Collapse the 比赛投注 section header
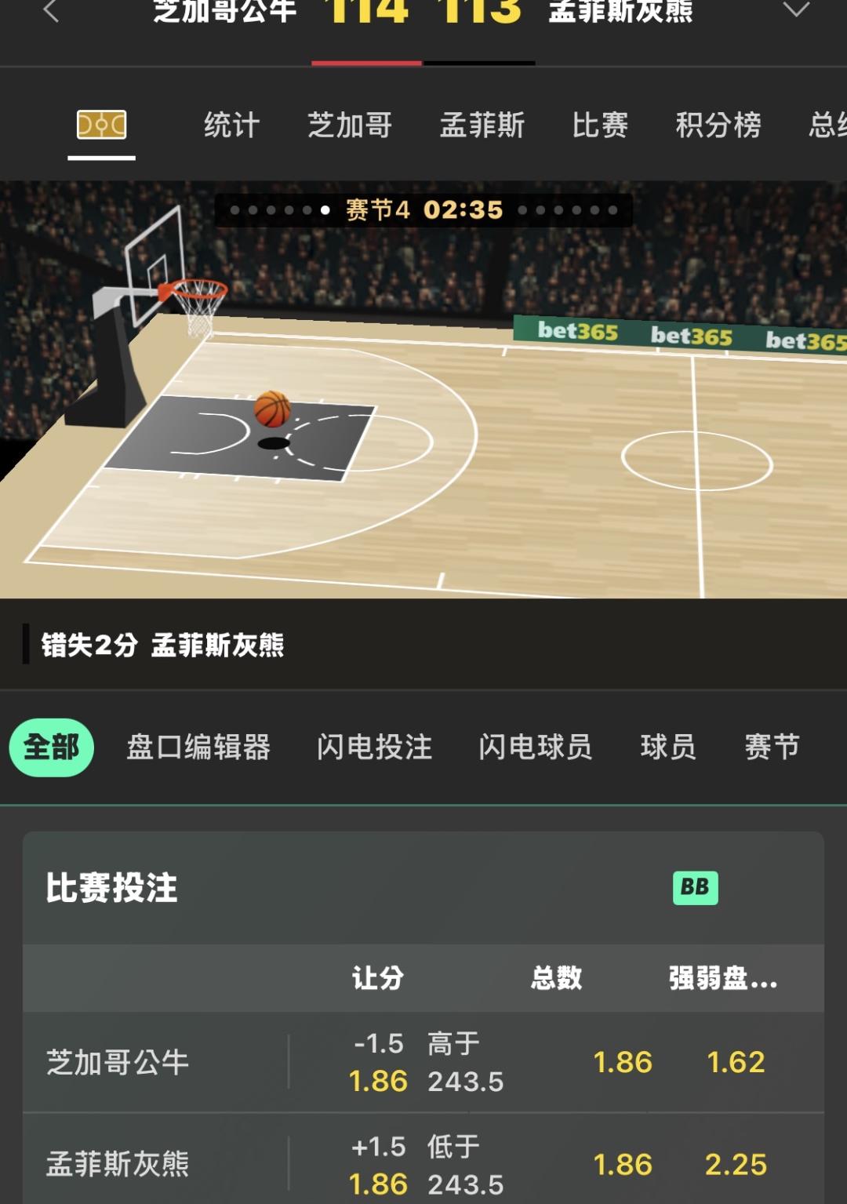The image size is (847, 1204). coord(423,888)
